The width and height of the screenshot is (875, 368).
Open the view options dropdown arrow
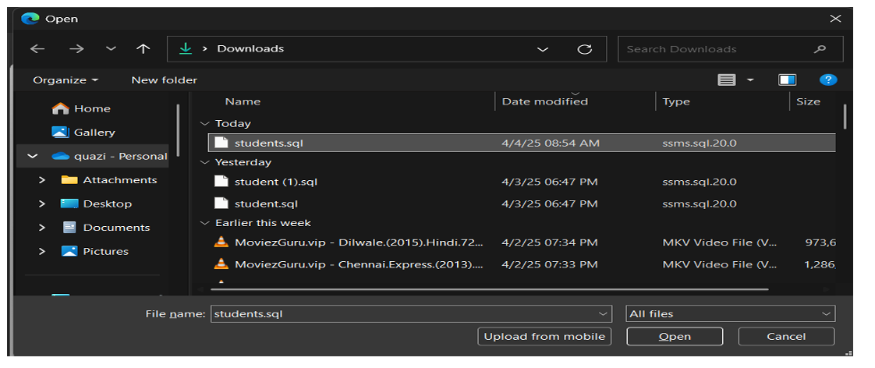750,80
